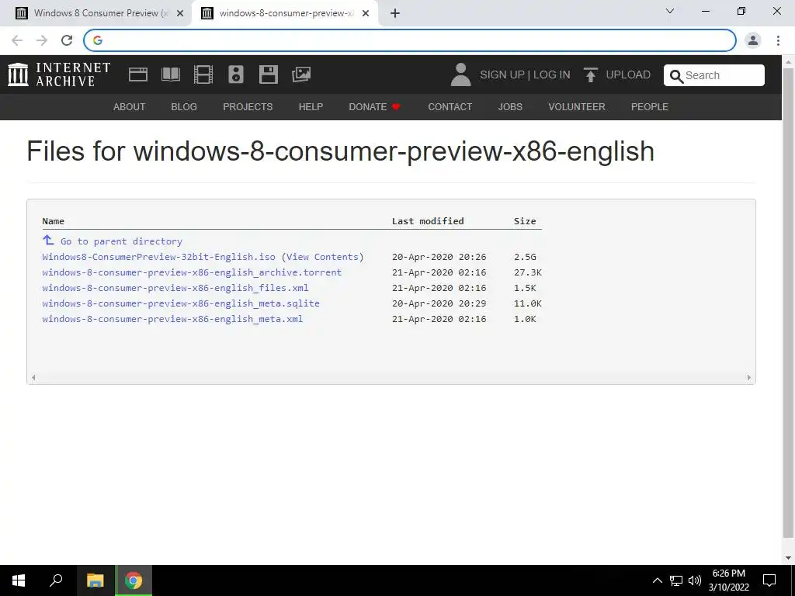Open the taskbar search magnifier
Image resolution: width=795 pixels, height=596 pixels.
pos(56,580)
